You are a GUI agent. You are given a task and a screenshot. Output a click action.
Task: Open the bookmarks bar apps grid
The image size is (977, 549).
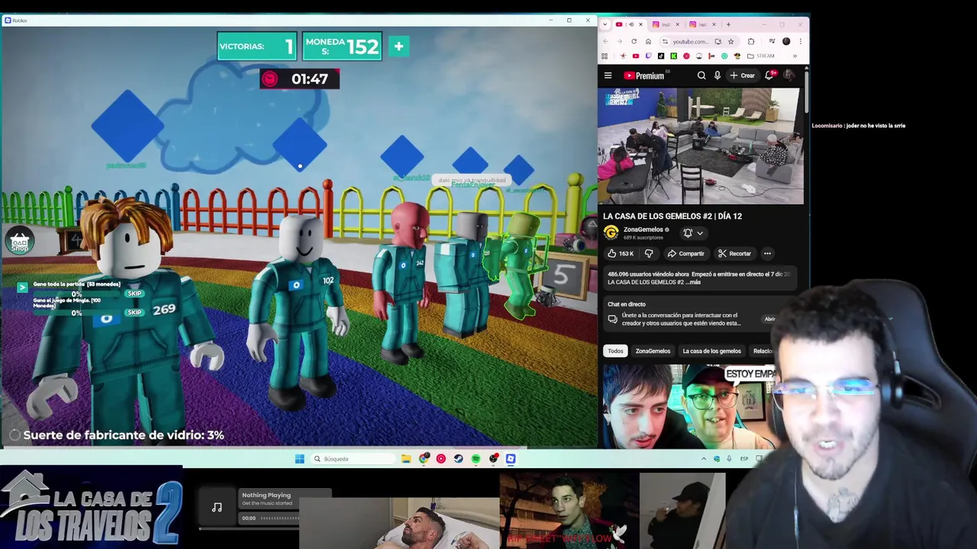click(605, 56)
